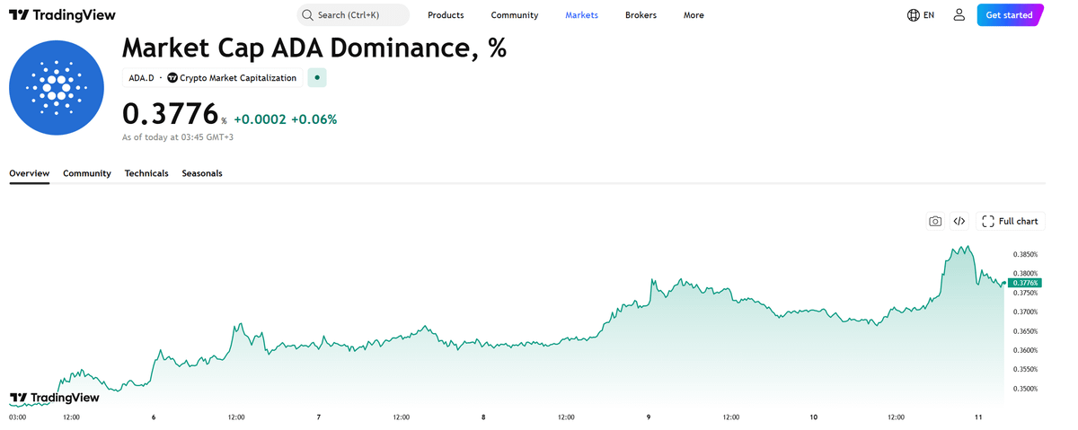Click the +0.0002 +0.06% change value
The height and width of the screenshot is (430, 1078).
(286, 119)
